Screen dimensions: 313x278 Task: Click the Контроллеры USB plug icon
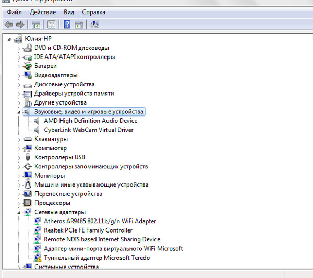28,157
